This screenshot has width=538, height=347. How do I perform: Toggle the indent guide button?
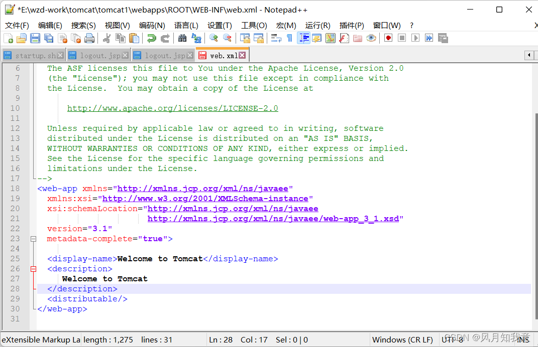303,38
